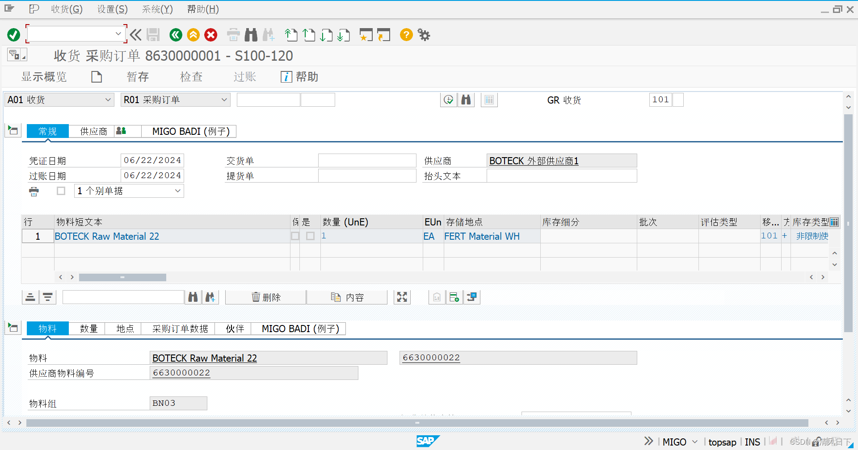Viewport: 858px width, 450px height.
Task: Toggle second checkbox in BOTECK Raw Material row
Action: [311, 236]
